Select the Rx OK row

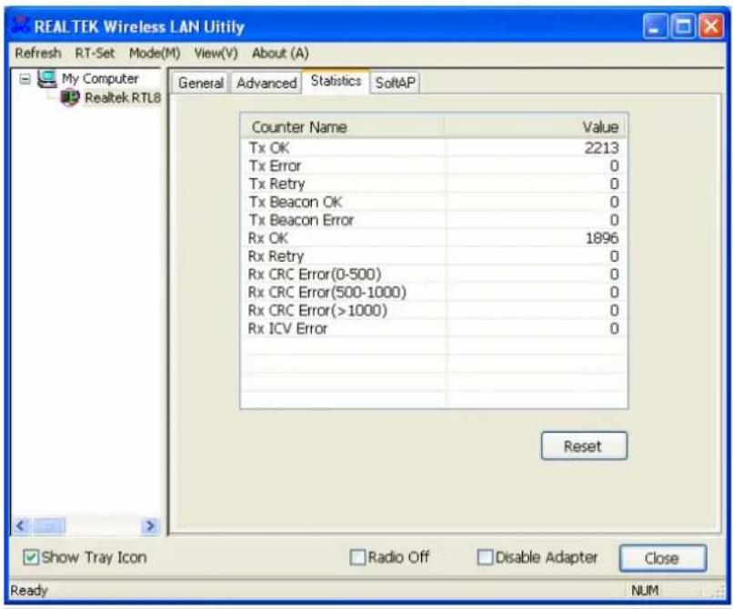pos(434,238)
